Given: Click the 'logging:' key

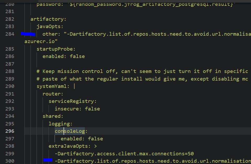Looking at the screenshot, I should (x=61, y=124).
